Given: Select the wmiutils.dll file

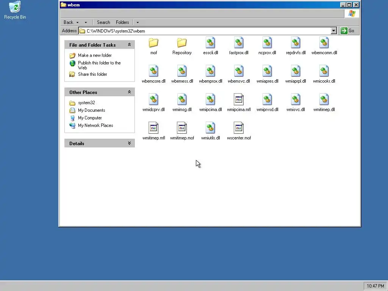Looking at the screenshot, I should coord(210,131).
